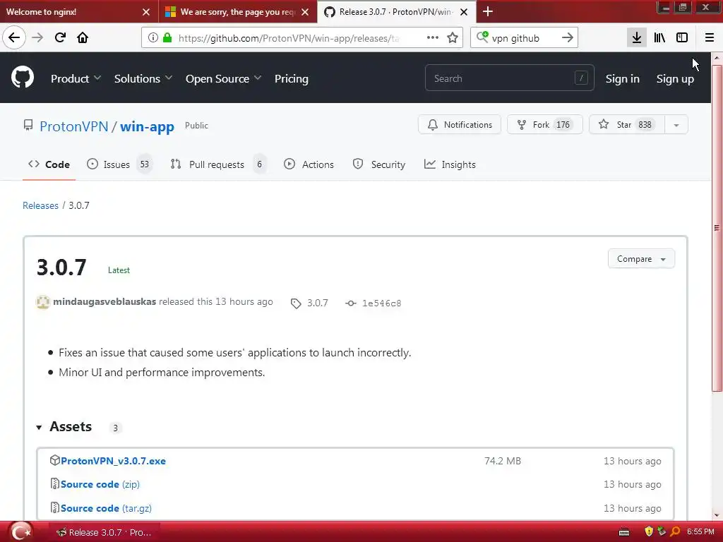This screenshot has width=723, height=542.
Task: Open the Firefox downloads panel
Action: pos(636,38)
